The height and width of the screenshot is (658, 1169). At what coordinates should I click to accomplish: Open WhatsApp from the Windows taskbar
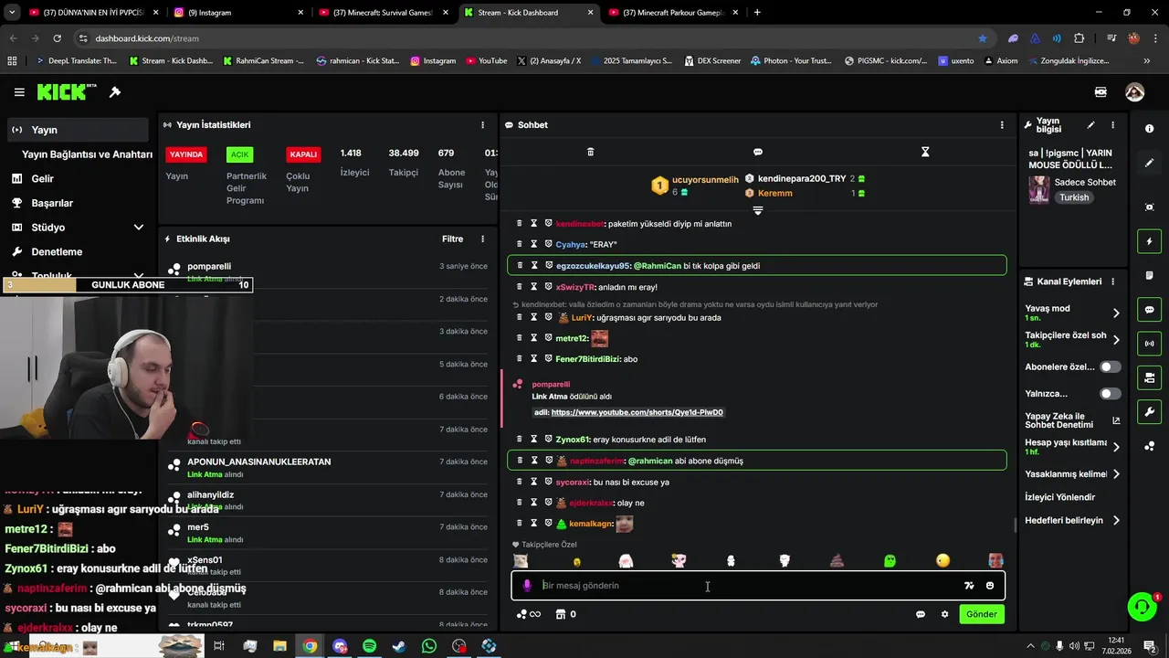[x=429, y=646]
